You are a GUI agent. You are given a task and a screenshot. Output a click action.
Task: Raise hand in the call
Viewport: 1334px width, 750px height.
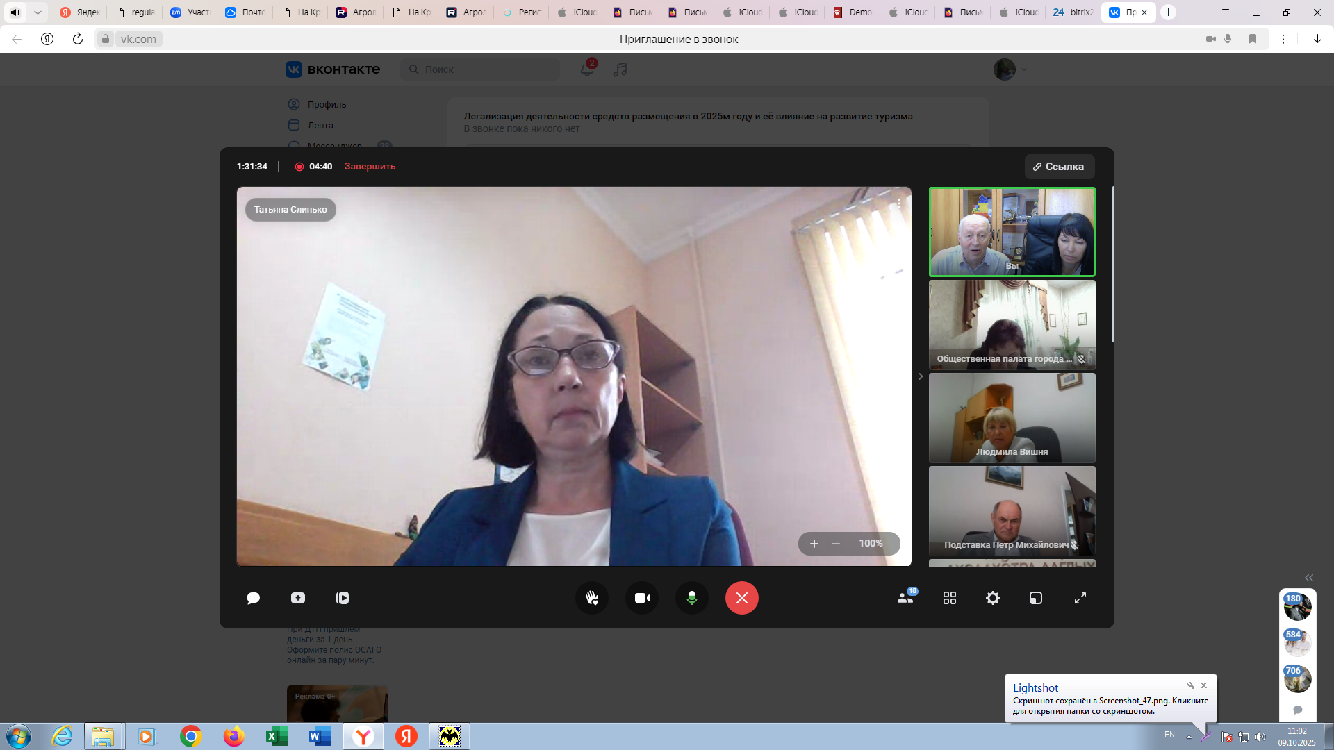coord(592,598)
